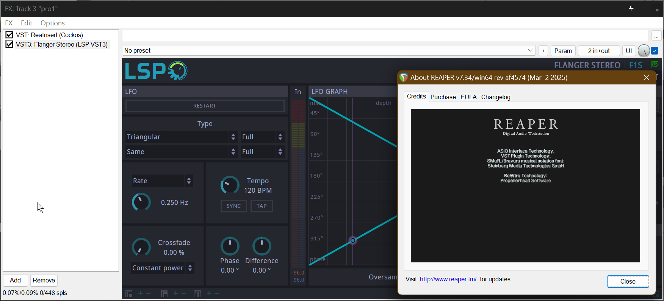Screen dimensions: 664x301
Task: Click the Remove FX button
Action: tap(44, 281)
